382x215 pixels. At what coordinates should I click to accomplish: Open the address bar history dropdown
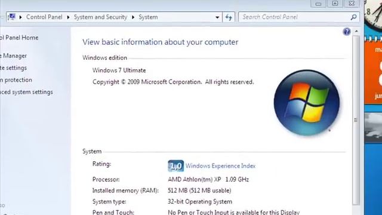217,17
